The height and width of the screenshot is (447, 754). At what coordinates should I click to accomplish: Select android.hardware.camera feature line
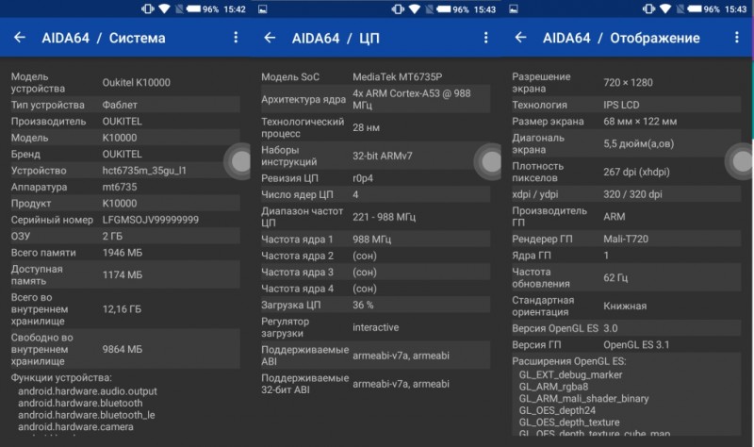click(x=75, y=427)
